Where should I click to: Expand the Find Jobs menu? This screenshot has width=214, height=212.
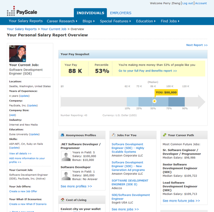[x=170, y=21]
